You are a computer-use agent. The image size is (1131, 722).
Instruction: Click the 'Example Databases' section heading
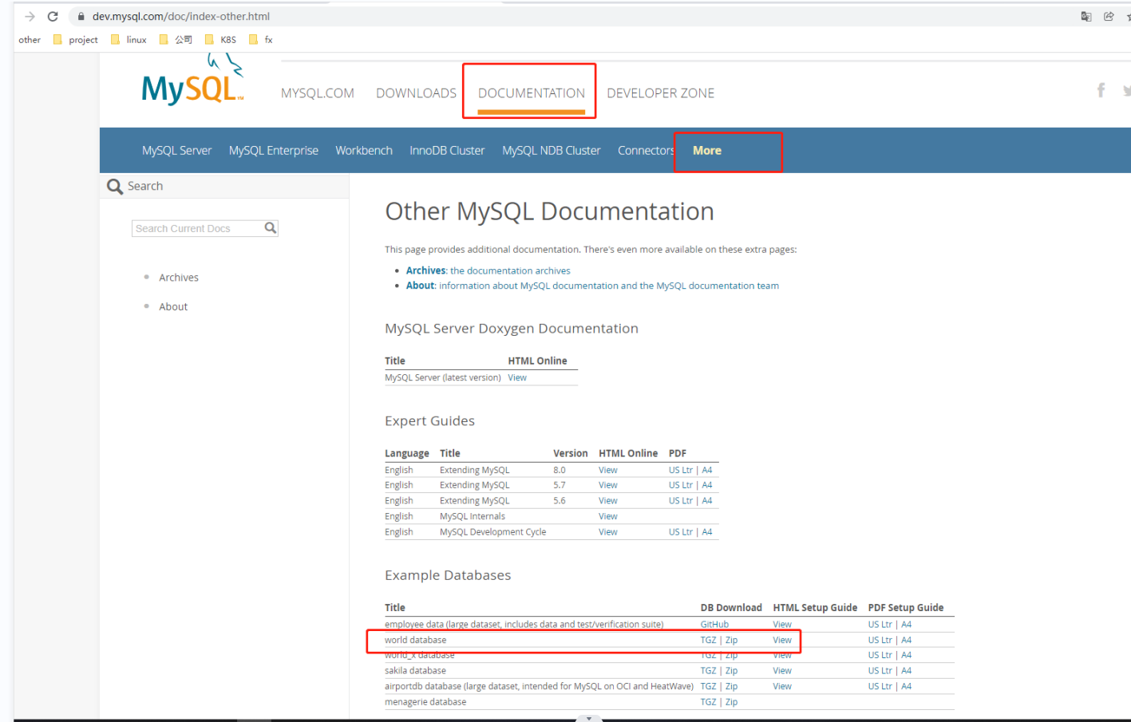pyautogui.click(x=448, y=575)
